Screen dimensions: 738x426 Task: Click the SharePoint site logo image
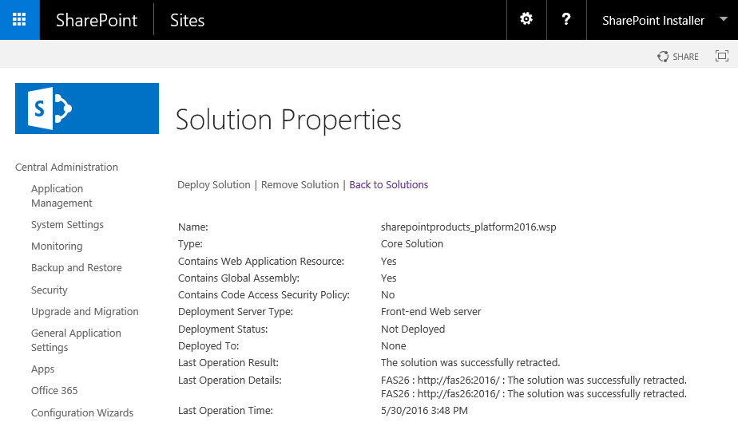point(87,108)
